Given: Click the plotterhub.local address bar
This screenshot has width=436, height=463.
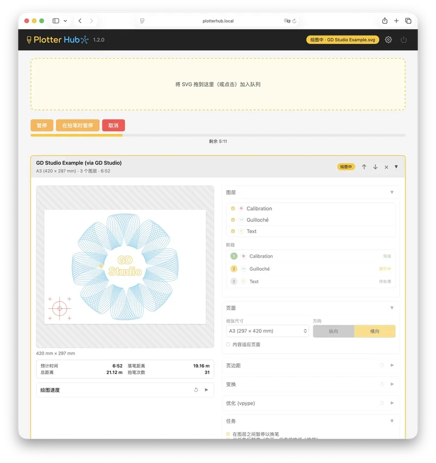Looking at the screenshot, I should pos(218,21).
